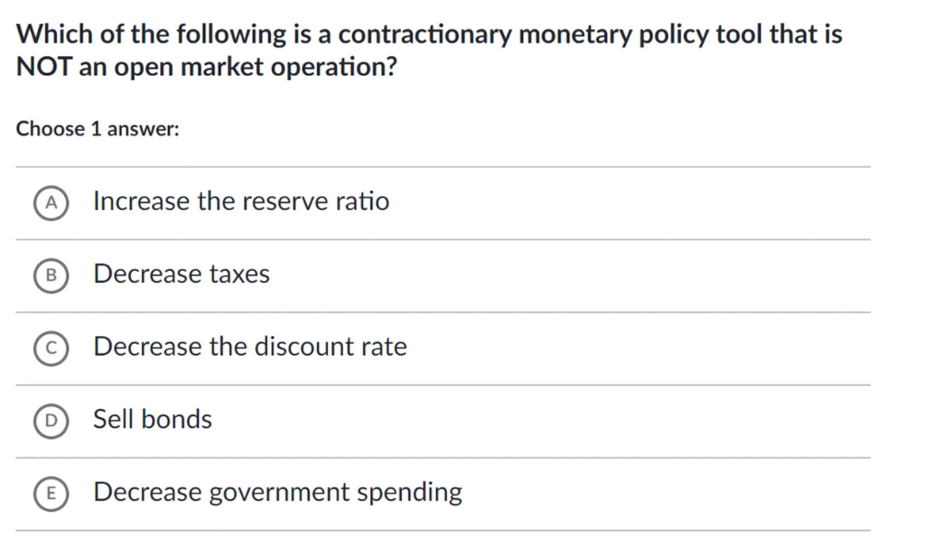Click the word 'taxes' in option B
Viewport: 943px width, 557px height.
tap(239, 274)
